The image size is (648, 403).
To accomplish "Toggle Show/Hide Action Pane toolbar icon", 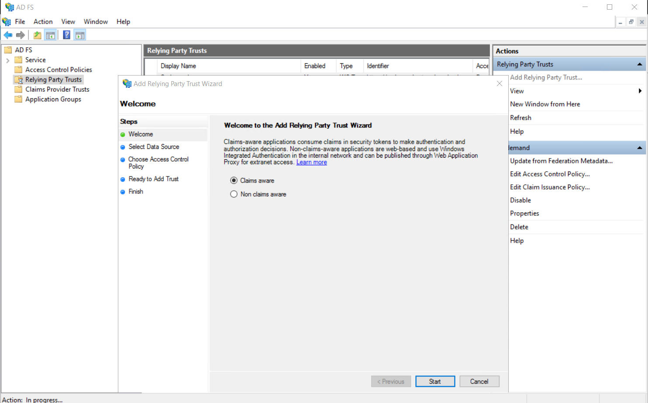I will 80,35.
